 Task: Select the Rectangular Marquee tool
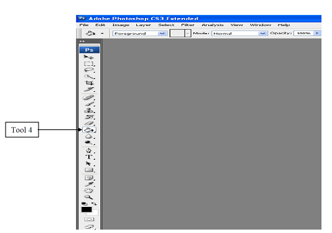tap(89, 64)
